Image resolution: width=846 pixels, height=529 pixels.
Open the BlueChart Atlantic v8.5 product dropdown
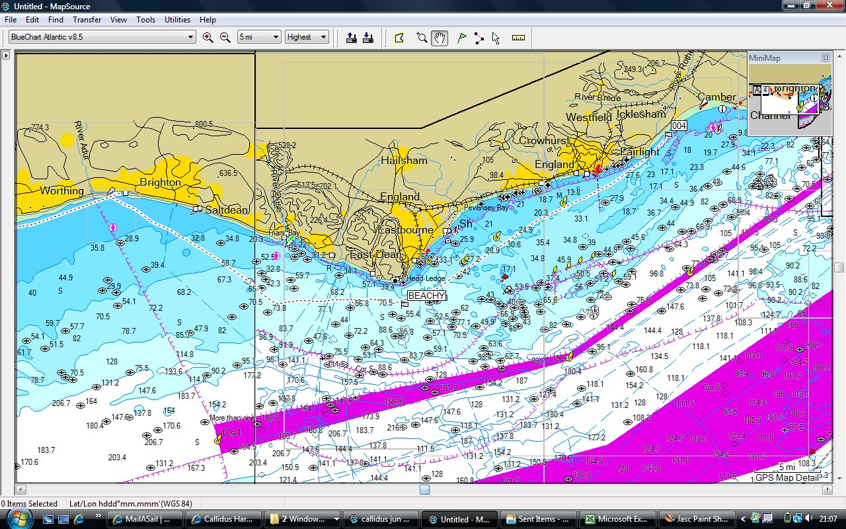point(102,37)
